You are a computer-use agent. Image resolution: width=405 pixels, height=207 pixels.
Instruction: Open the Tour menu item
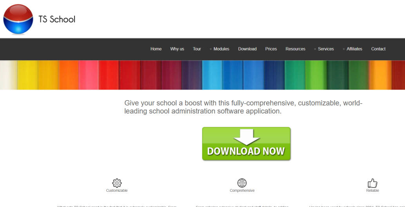(197, 49)
